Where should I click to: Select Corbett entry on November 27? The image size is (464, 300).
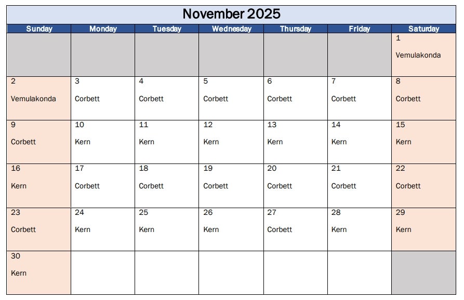pos(280,229)
